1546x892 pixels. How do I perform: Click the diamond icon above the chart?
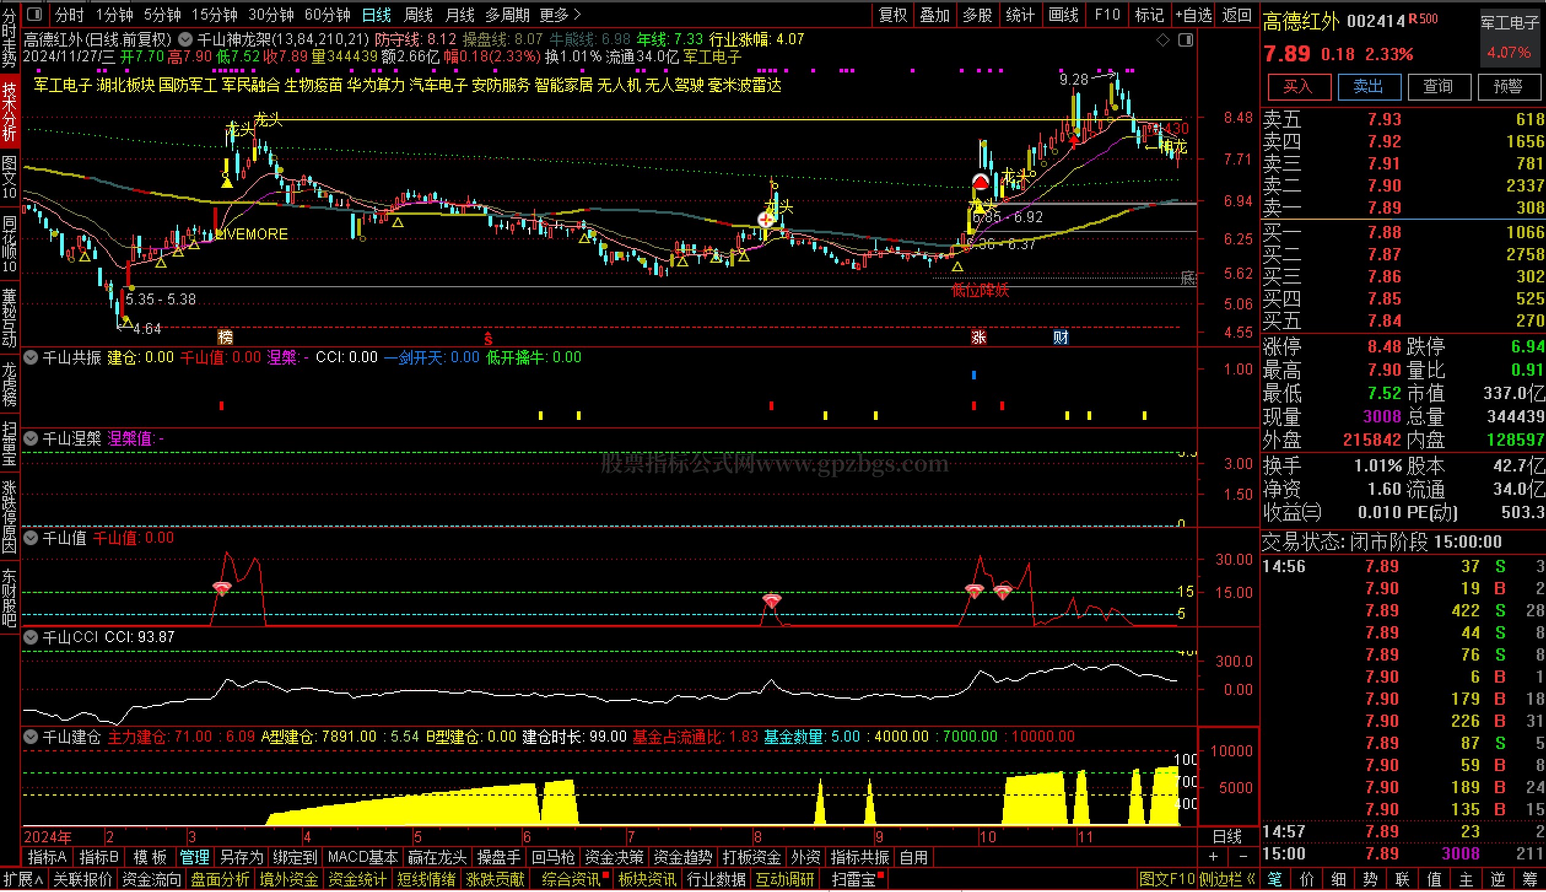click(x=1162, y=40)
